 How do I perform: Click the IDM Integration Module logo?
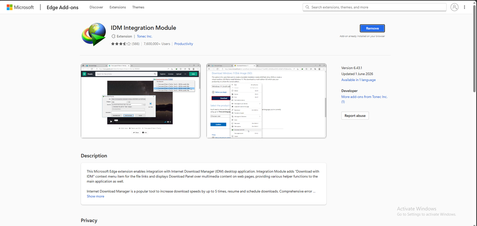click(x=94, y=34)
